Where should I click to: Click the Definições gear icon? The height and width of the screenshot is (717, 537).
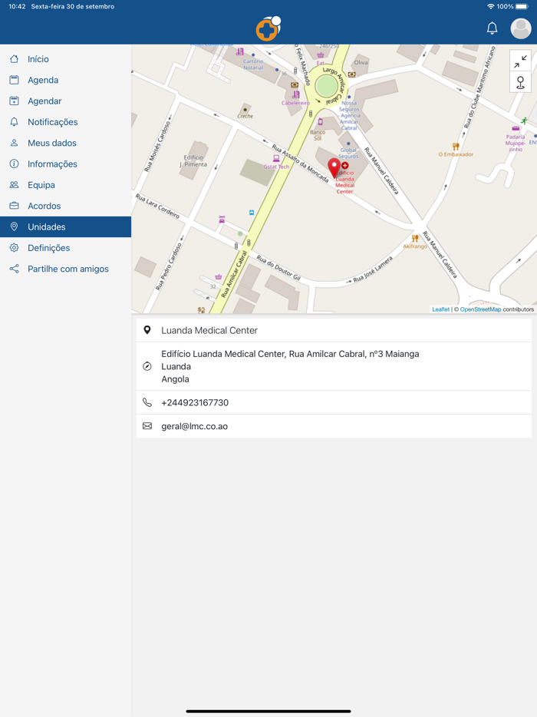coord(14,248)
